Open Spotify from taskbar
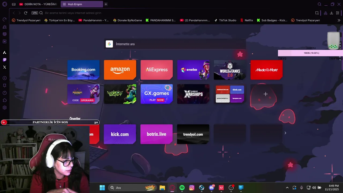343x193 pixels. tap(182, 188)
